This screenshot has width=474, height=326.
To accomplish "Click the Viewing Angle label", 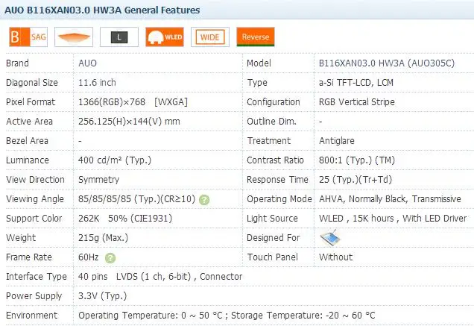I will (35, 199).
